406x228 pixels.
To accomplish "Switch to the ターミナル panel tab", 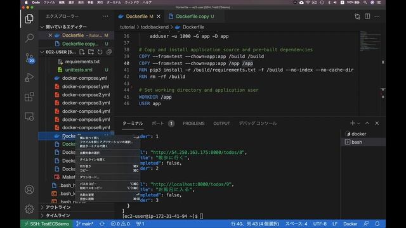I will point(133,123).
